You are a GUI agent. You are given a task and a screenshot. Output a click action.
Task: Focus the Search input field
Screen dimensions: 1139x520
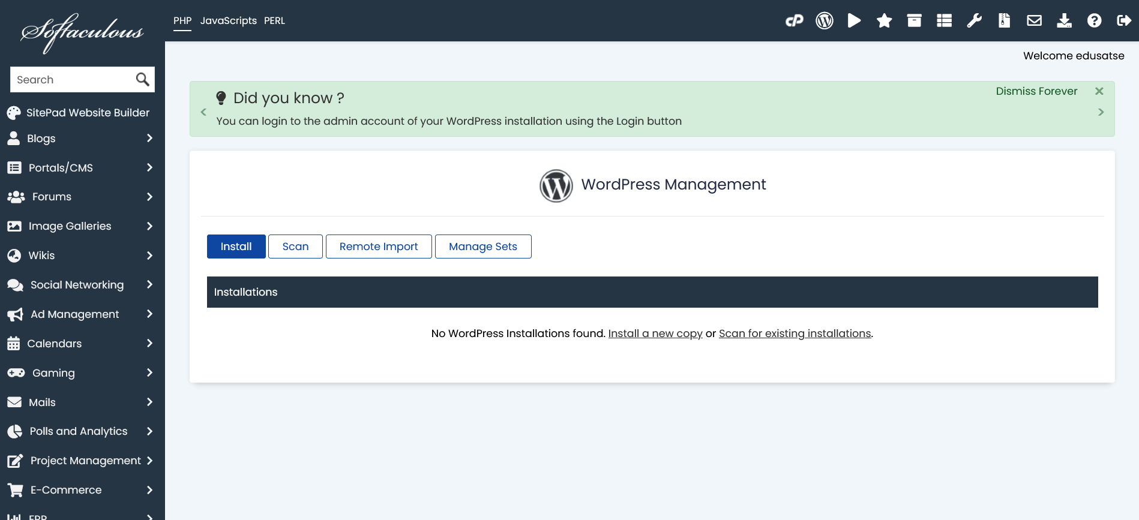point(72,80)
